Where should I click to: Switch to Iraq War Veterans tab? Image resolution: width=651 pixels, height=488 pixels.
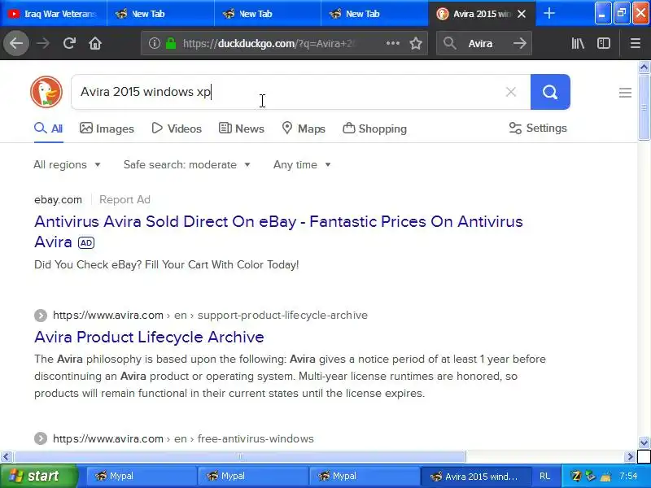click(x=53, y=14)
